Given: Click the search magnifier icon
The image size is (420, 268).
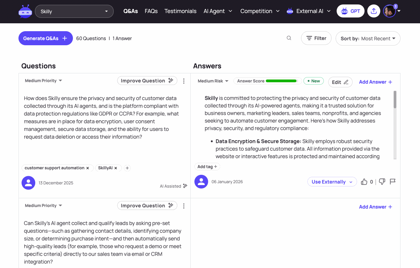Looking at the screenshot, I should tap(289, 38).
